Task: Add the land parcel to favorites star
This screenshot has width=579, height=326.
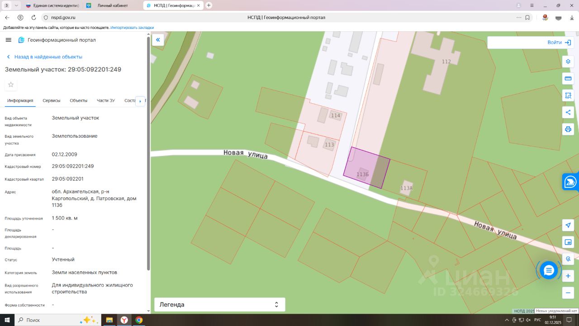Action: coord(11,85)
